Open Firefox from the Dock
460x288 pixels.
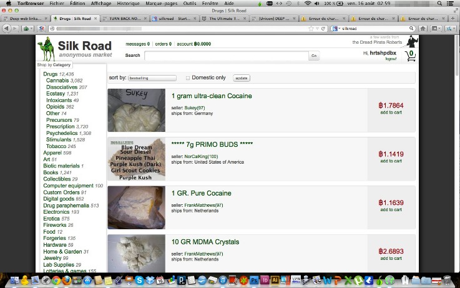click(67, 281)
